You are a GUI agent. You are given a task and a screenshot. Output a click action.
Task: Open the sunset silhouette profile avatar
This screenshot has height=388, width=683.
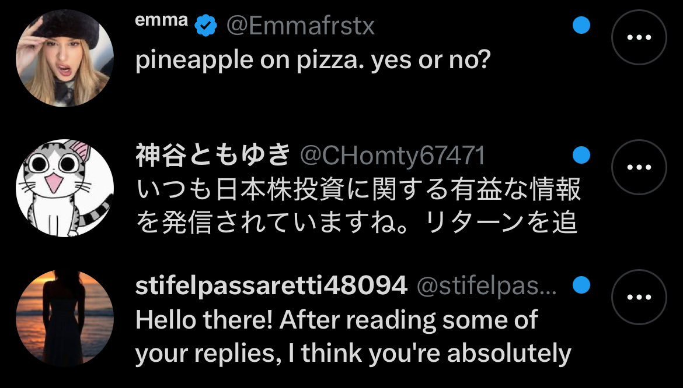64,318
